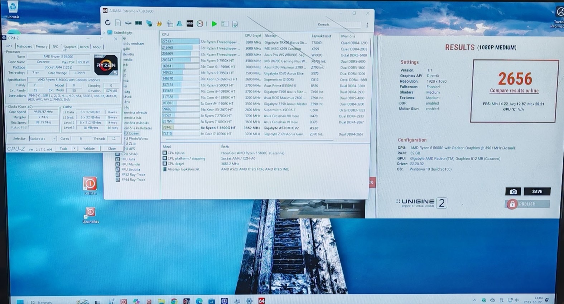This screenshot has width=564, height=304.
Task: Click the AIDA64 results list toolbar icon
Action: coord(225,24)
